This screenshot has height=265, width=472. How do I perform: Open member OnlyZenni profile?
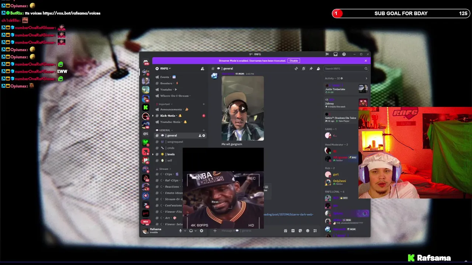point(341,182)
